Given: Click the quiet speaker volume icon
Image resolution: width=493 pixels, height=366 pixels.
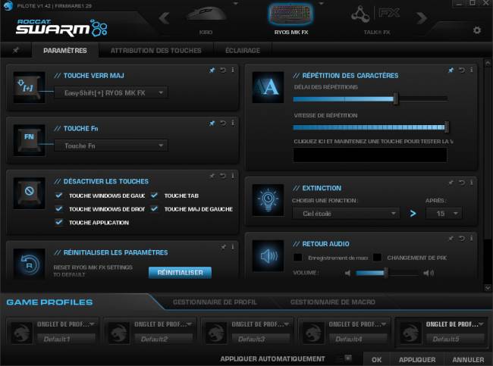Looking at the screenshot, I should (347, 273).
